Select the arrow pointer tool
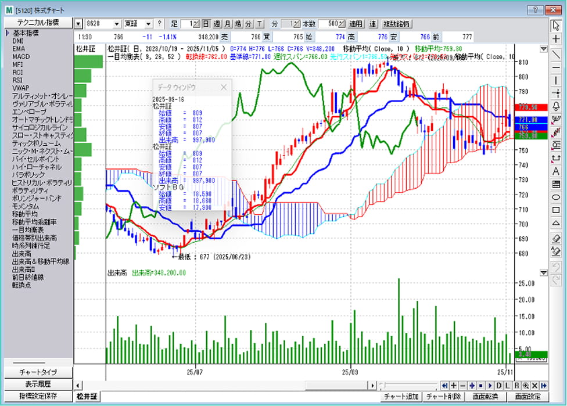567x406 pixels. point(557,26)
